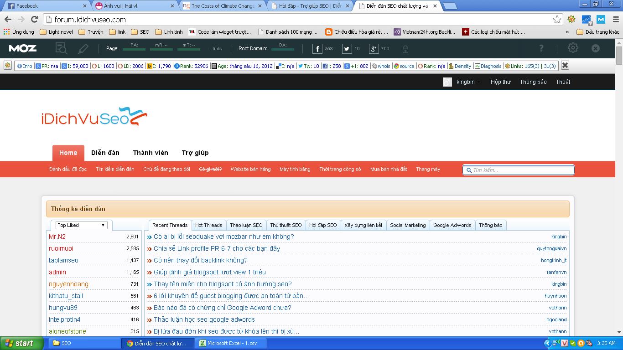Click the blue M extension icon
This screenshot has width=623, height=350.
(x=601, y=20)
